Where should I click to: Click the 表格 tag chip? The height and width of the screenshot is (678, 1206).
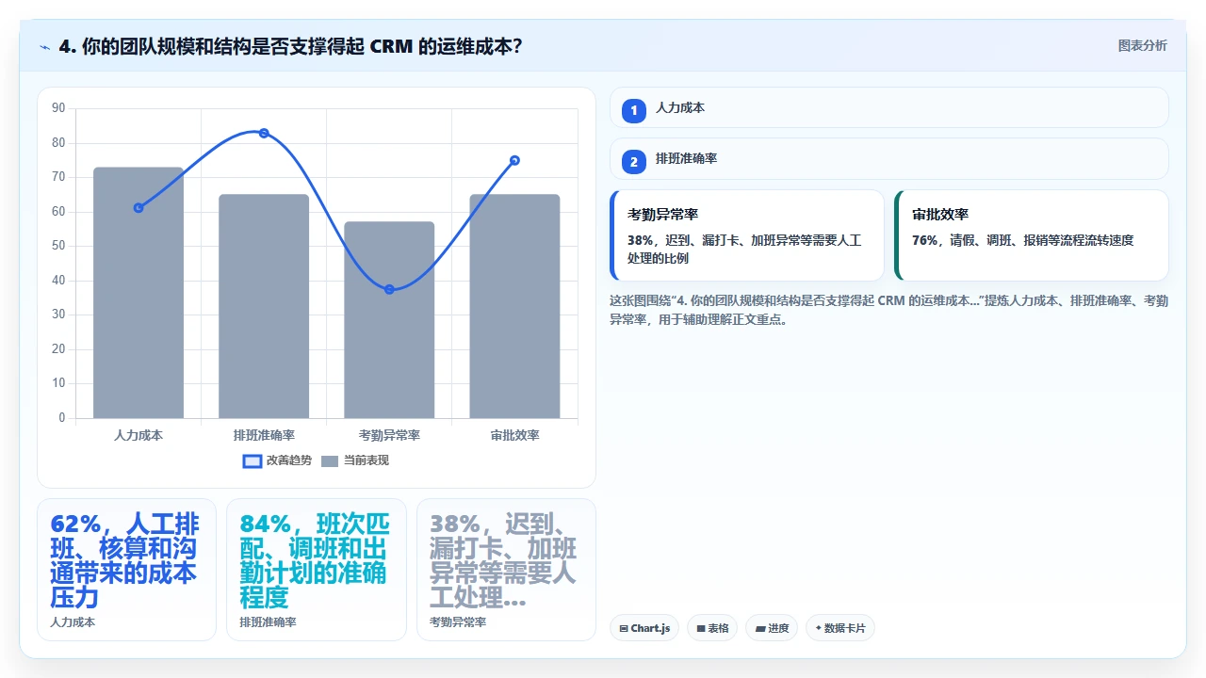[712, 628]
